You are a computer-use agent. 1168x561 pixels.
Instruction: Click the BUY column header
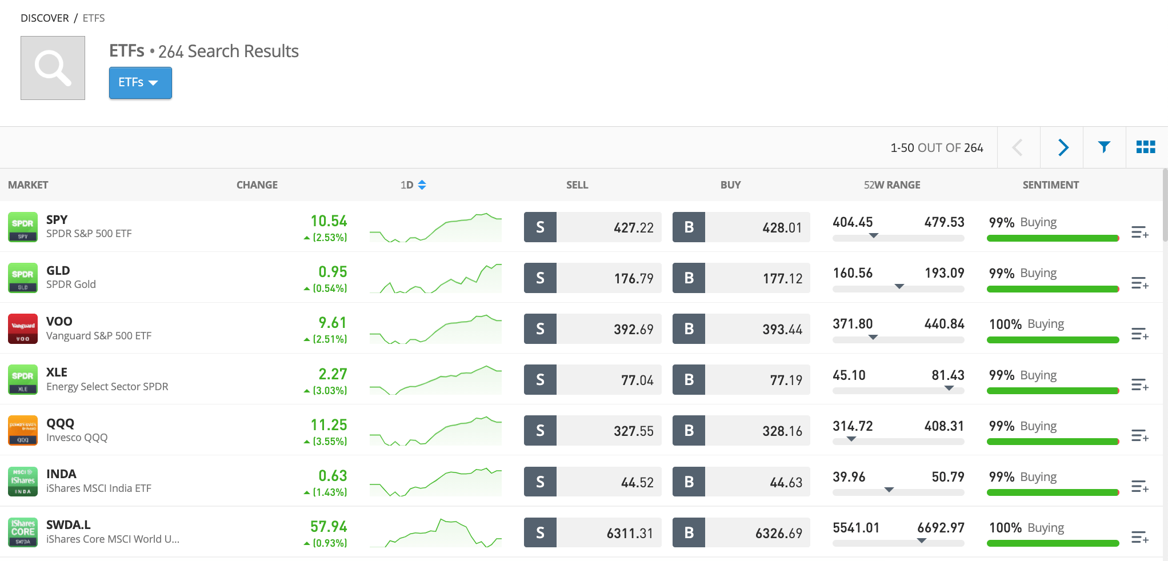click(730, 185)
